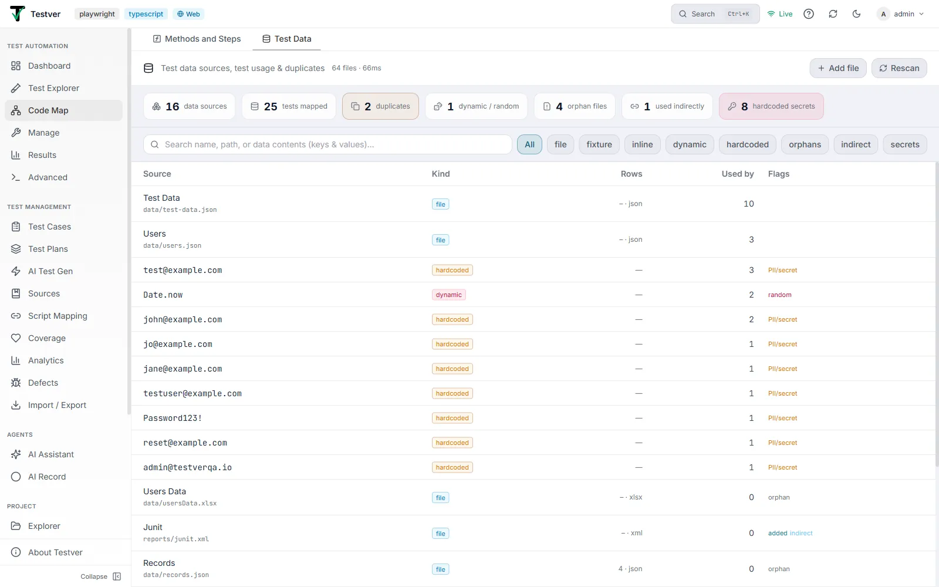Select the 25 tests mapped card
Viewport: 939px width, 587px height.
(289, 106)
